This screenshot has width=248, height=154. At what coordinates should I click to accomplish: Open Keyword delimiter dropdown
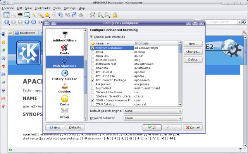tap(153, 118)
